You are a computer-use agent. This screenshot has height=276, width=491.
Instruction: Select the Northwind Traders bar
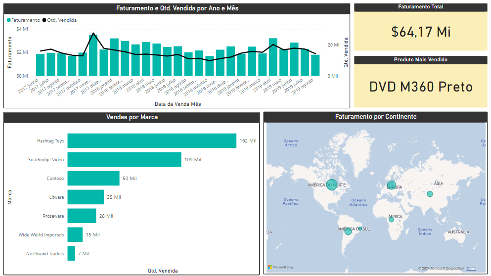click(71, 253)
